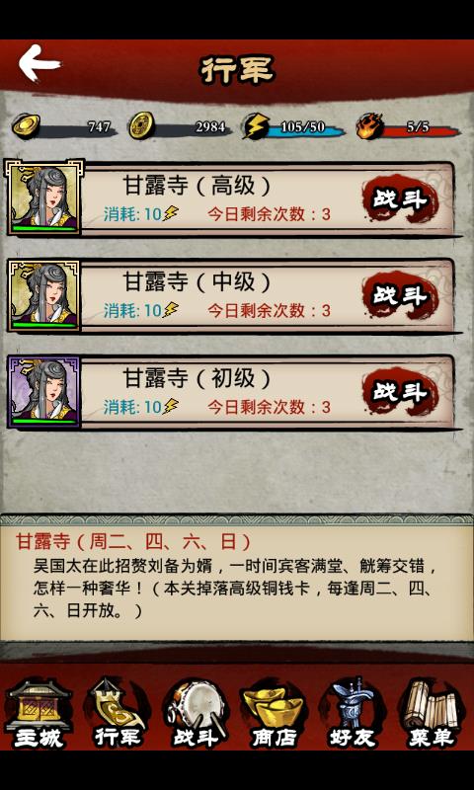Tap the white back arrow

(39, 63)
